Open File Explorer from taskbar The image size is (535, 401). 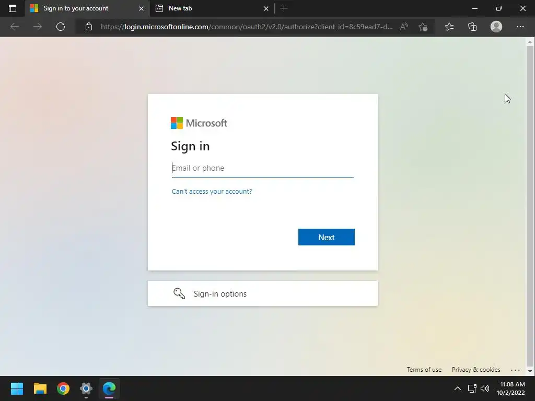coord(40,388)
